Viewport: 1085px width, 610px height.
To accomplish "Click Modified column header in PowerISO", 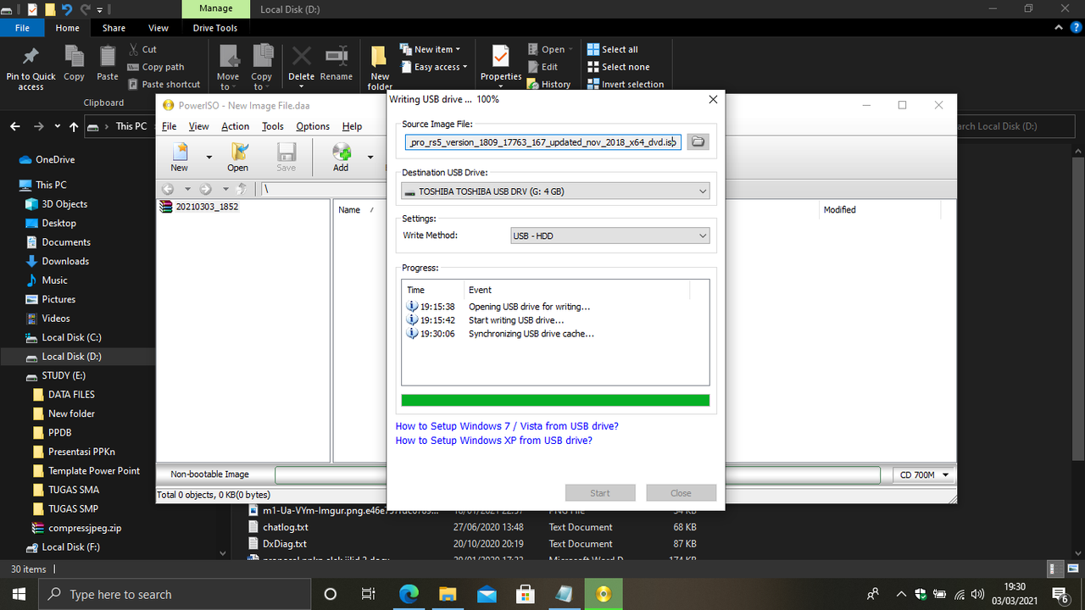I will (839, 209).
